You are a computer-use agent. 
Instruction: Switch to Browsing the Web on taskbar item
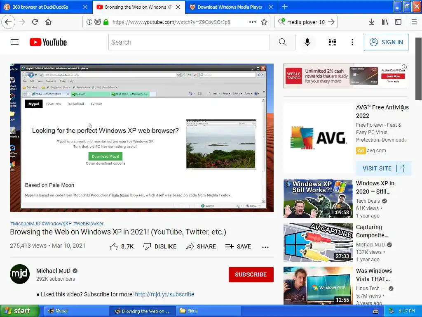point(143,311)
